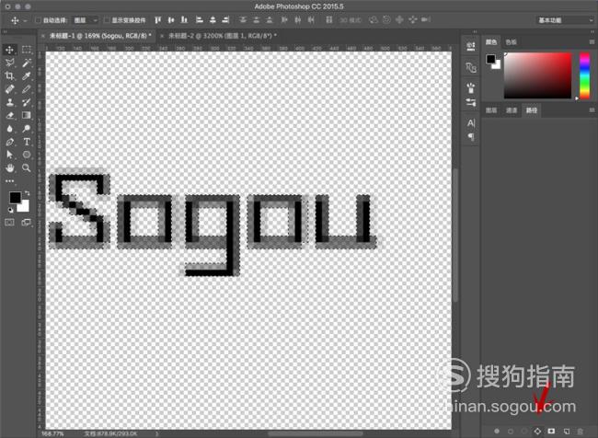Viewport: 598px width, 438px height.
Task: Select the Blur tool
Action: coord(9,129)
